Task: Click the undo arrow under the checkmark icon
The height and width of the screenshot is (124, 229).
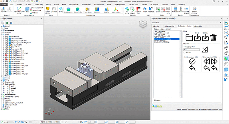Action: click(192, 68)
